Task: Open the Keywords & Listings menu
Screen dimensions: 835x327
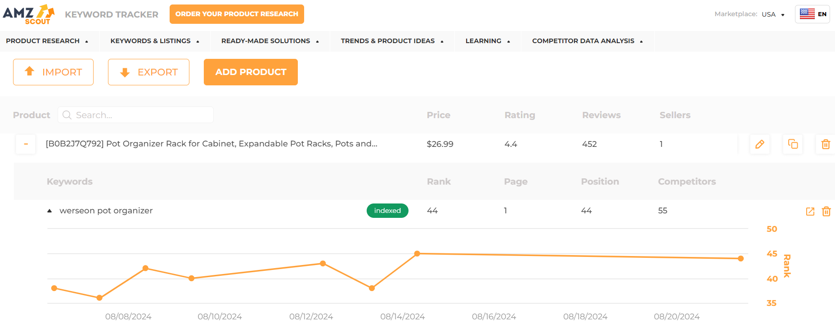Action: 155,41
